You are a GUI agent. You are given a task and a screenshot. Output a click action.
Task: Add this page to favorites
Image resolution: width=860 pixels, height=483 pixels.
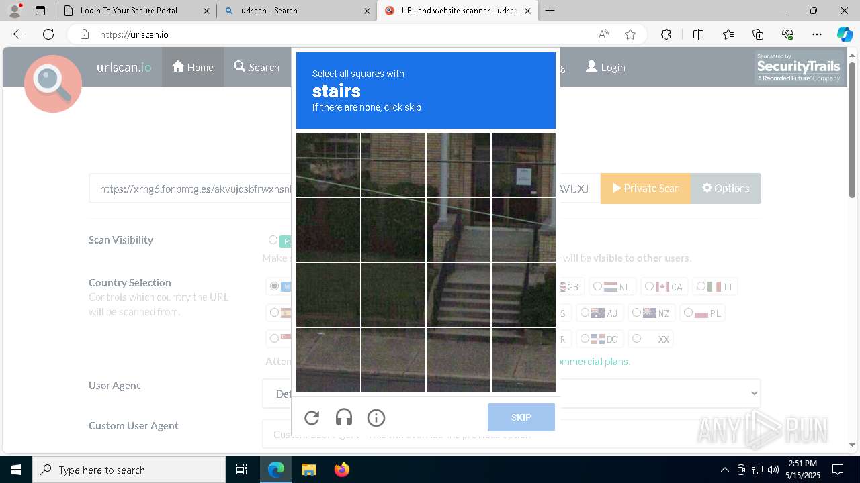click(630, 34)
